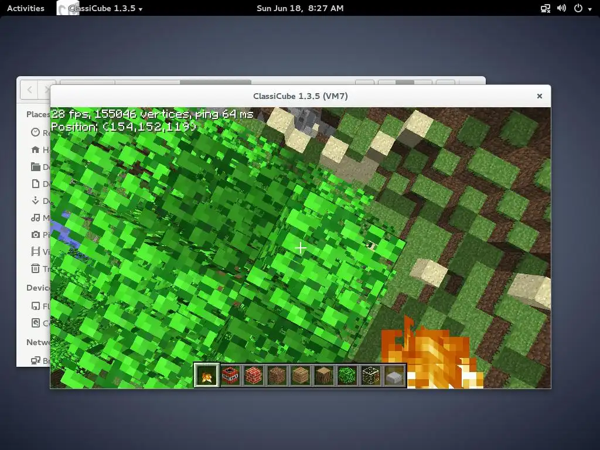This screenshot has width=600, height=450.
Task: Open the Activities overview
Action: click(x=26, y=8)
